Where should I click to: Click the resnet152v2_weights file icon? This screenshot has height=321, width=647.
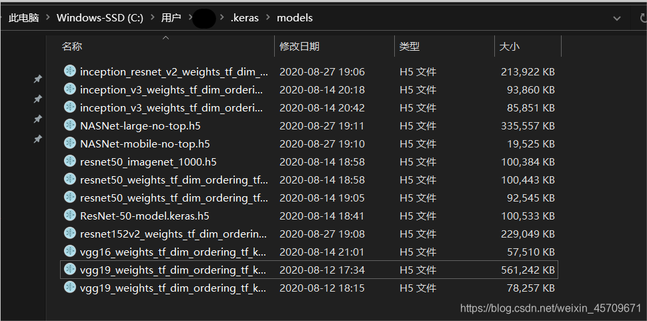click(70, 233)
